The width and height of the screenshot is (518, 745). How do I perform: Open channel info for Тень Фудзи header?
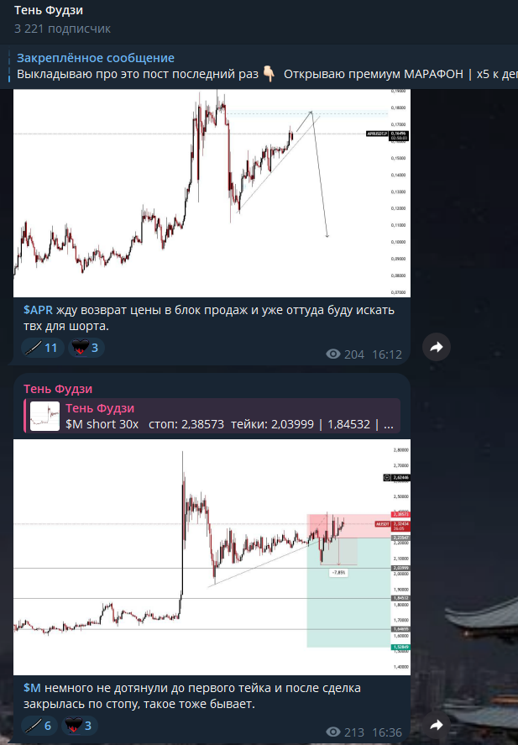49,10
